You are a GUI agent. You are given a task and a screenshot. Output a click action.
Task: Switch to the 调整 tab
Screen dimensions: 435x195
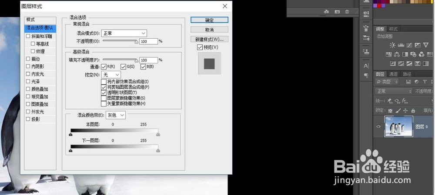point(380,29)
